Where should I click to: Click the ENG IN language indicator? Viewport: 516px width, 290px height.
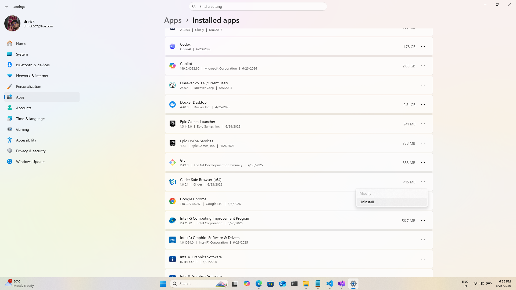(465, 284)
